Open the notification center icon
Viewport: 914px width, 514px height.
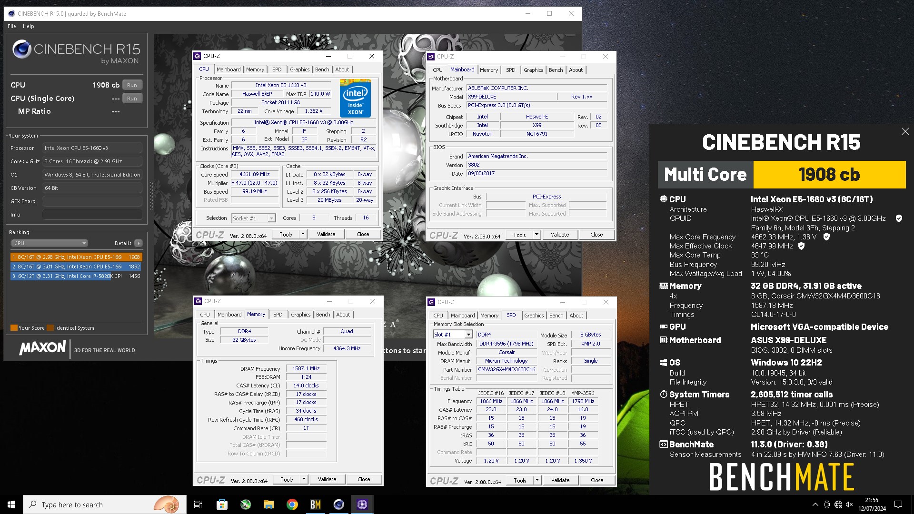[x=898, y=504]
